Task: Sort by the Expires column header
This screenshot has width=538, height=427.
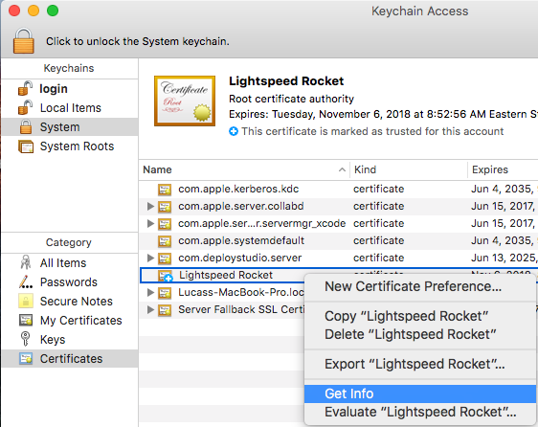Action: click(503, 169)
